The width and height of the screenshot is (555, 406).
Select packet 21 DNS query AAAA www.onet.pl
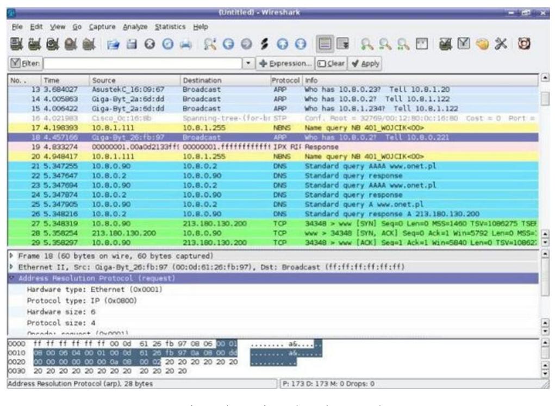pyautogui.click(x=273, y=166)
